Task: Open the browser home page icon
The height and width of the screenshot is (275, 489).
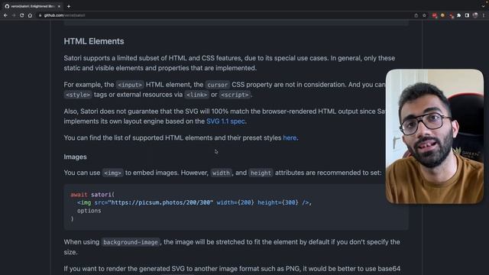Action: pos(30,15)
